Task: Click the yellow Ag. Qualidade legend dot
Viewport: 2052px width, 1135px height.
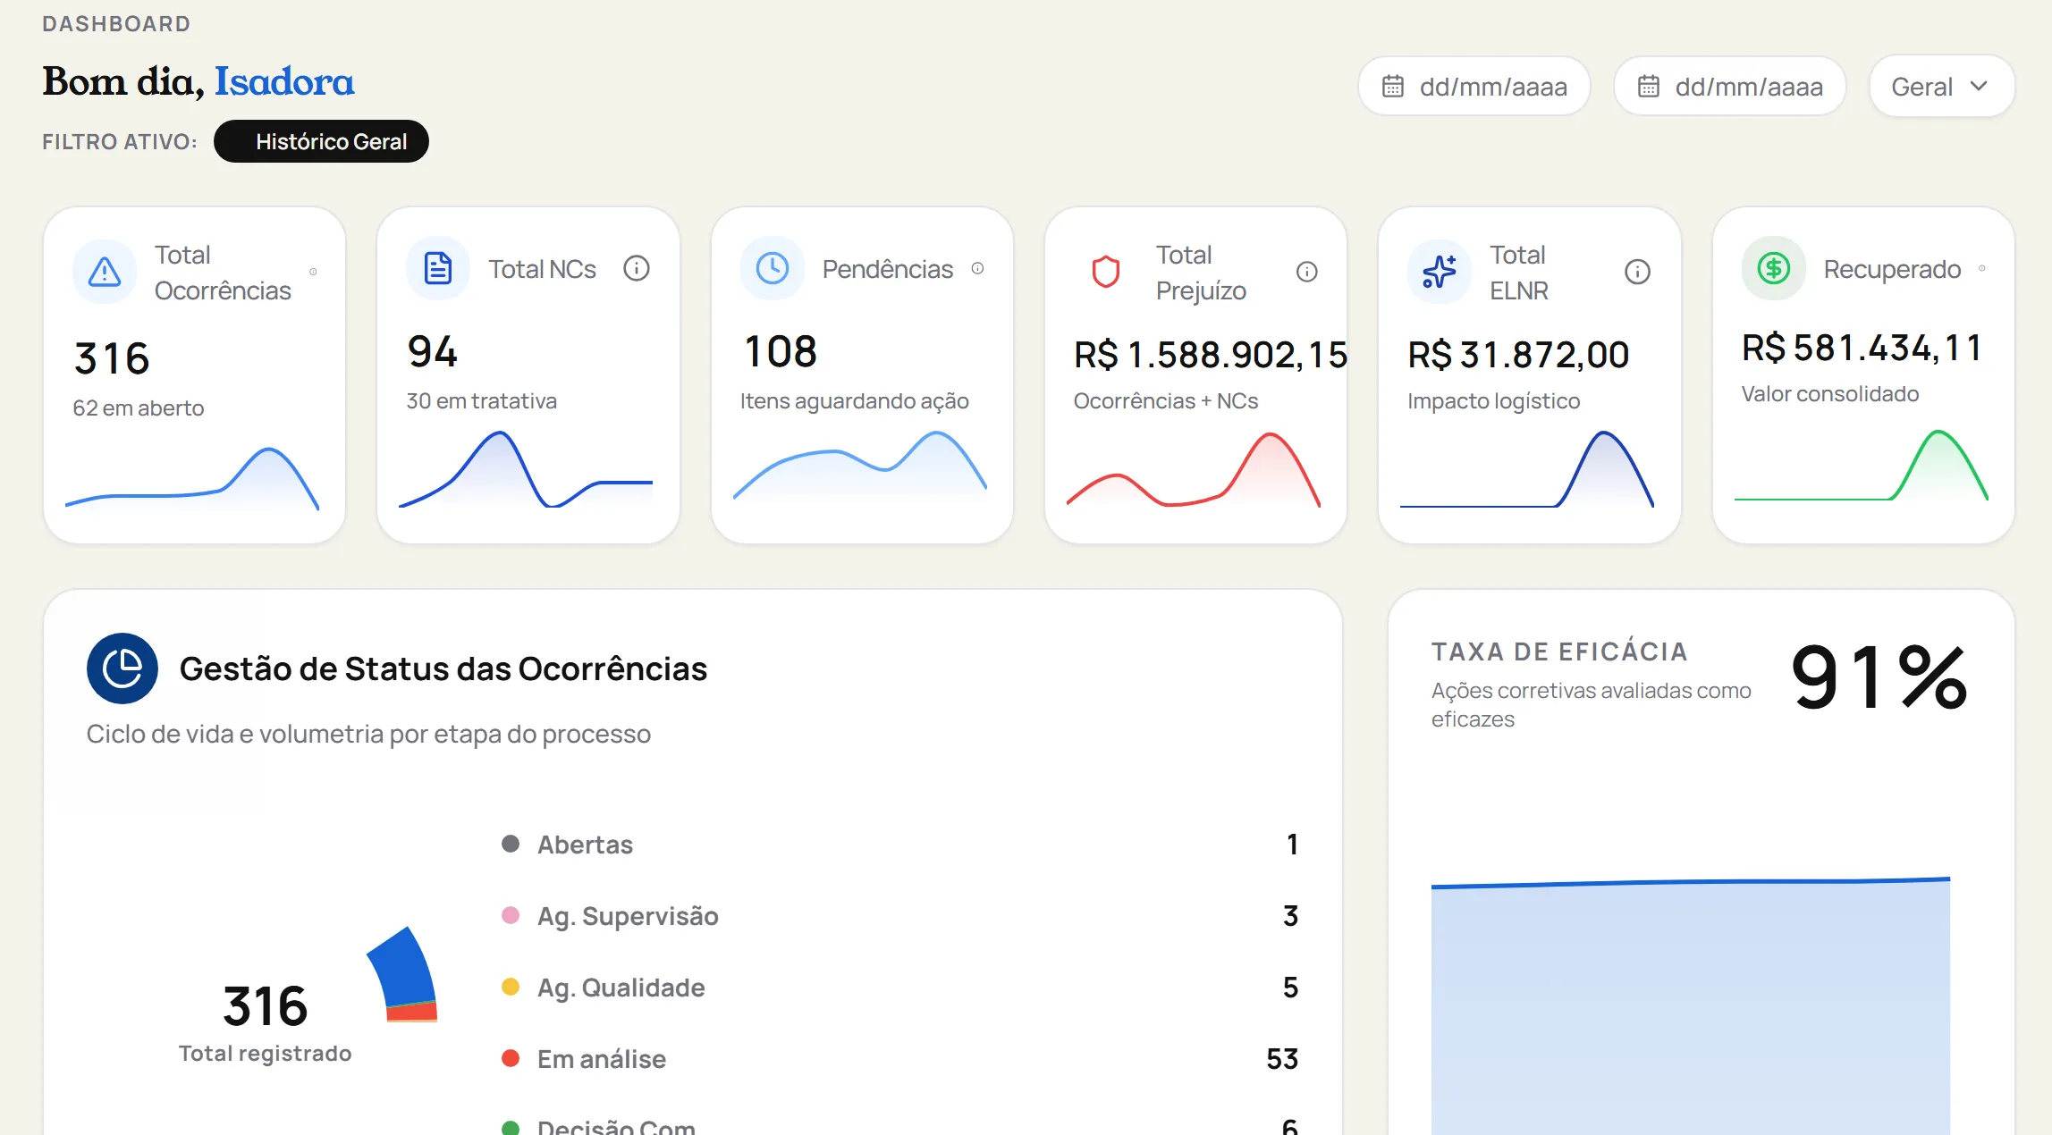Action: click(x=511, y=987)
